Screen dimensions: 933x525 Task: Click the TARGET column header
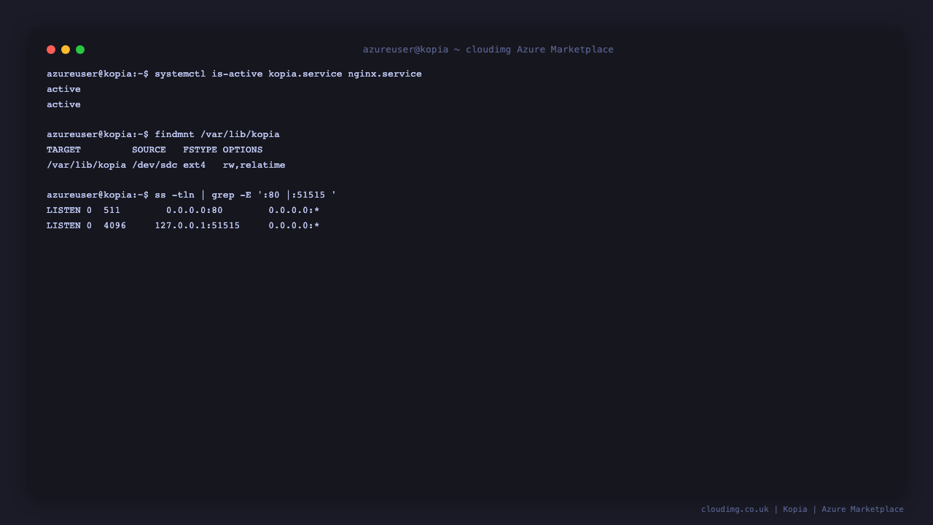[x=63, y=149]
